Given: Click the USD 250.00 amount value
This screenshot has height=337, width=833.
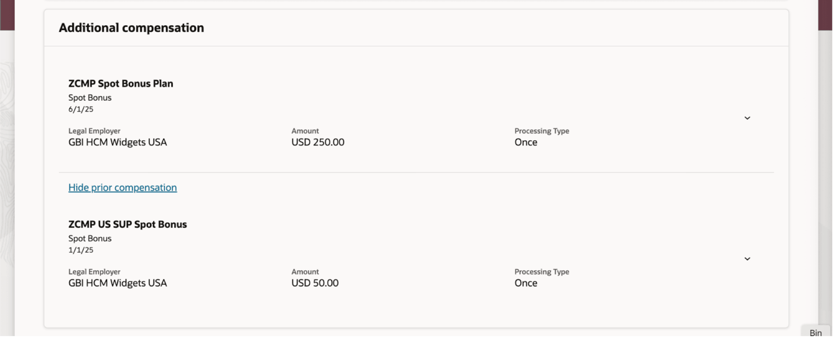Looking at the screenshot, I should [x=318, y=142].
